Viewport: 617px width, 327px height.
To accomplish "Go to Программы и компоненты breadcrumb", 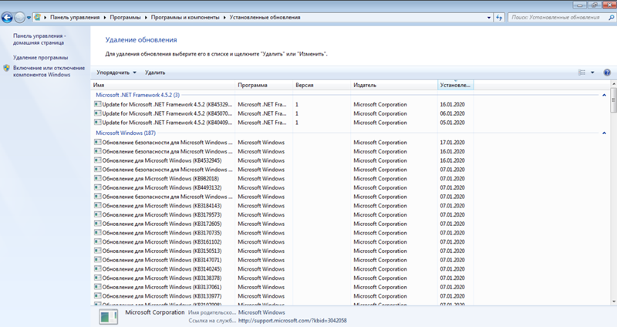I will 185,17.
